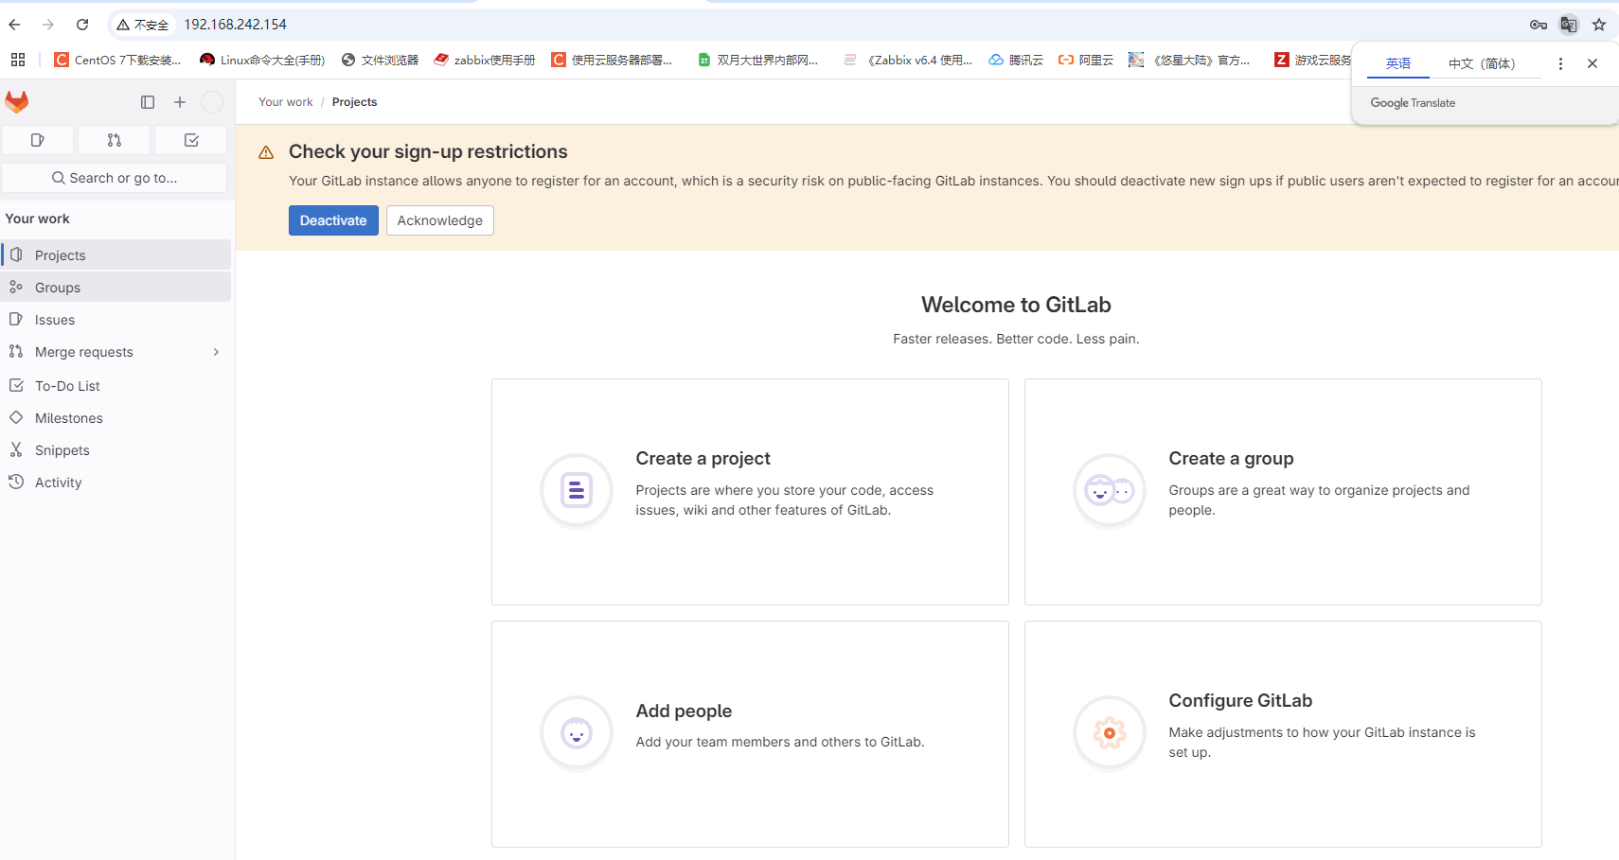This screenshot has height=860, width=1619.
Task: Open the Add people card
Action: coord(750,734)
